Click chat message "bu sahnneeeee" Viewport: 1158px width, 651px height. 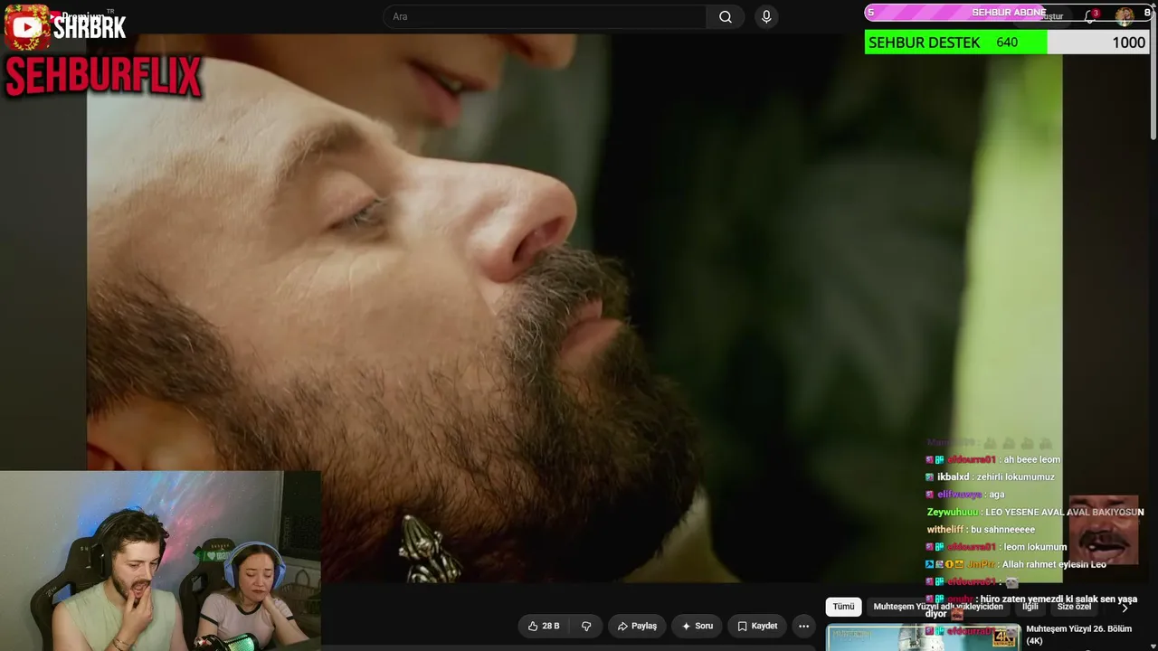pos(1002,530)
